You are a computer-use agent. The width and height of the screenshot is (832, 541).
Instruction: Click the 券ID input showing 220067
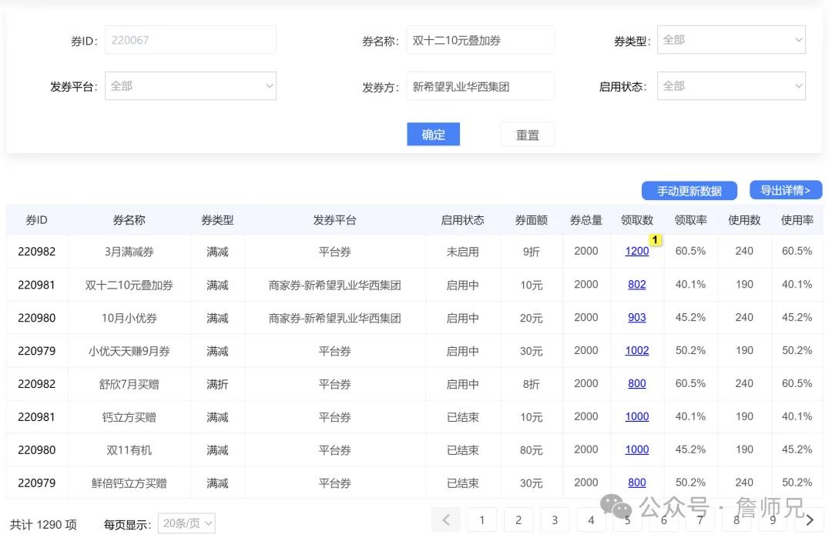click(190, 39)
